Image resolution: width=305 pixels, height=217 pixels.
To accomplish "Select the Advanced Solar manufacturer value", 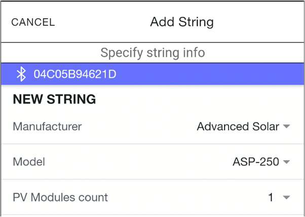I will click(x=238, y=126).
